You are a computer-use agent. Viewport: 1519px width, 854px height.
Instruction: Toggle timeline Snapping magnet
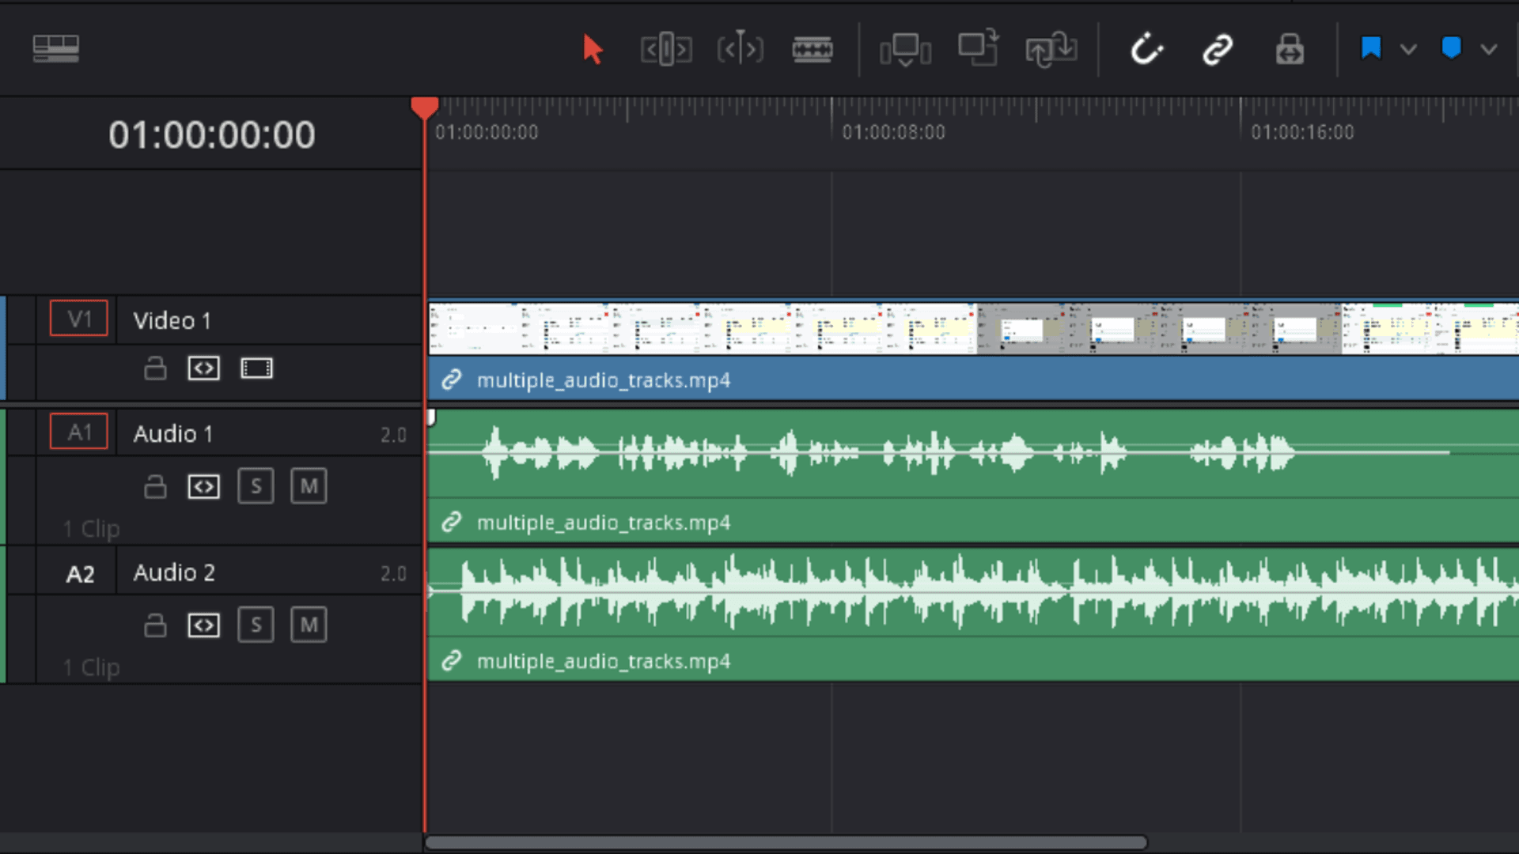pos(1146,49)
